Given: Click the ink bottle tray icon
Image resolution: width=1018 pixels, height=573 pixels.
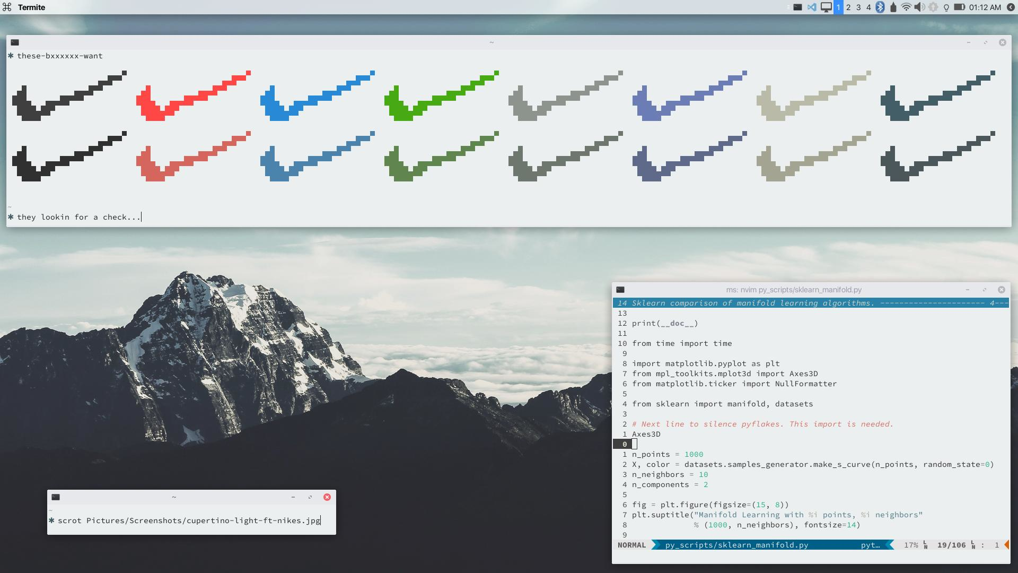Looking at the screenshot, I should (x=893, y=7).
